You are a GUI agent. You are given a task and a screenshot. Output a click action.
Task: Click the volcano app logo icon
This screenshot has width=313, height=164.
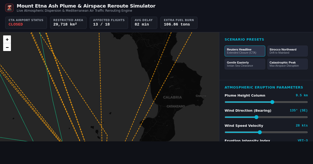9,8
